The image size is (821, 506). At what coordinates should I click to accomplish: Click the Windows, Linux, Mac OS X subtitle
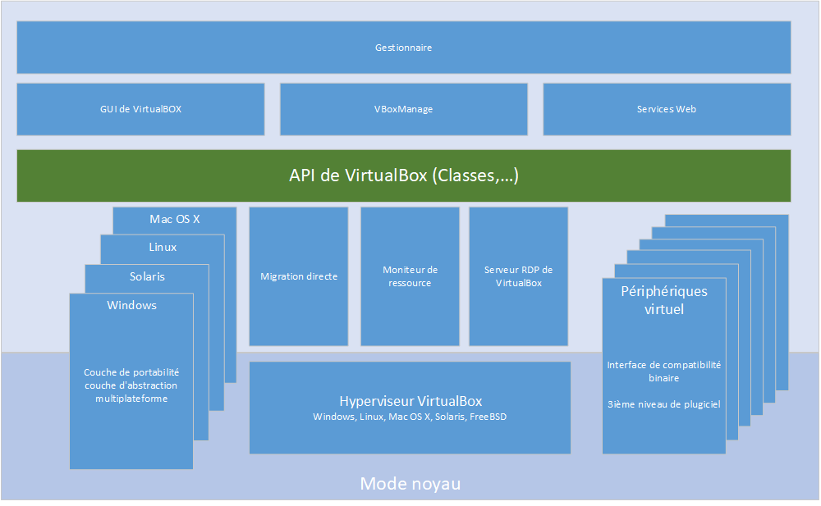point(410,417)
